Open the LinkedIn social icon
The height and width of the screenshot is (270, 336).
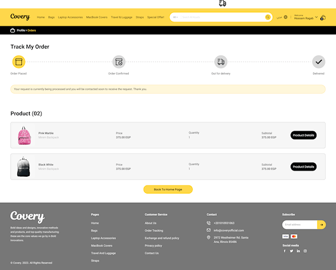[298, 251]
